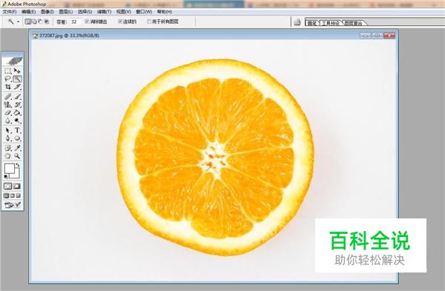Open the 窗口(W) menu

tap(144, 12)
